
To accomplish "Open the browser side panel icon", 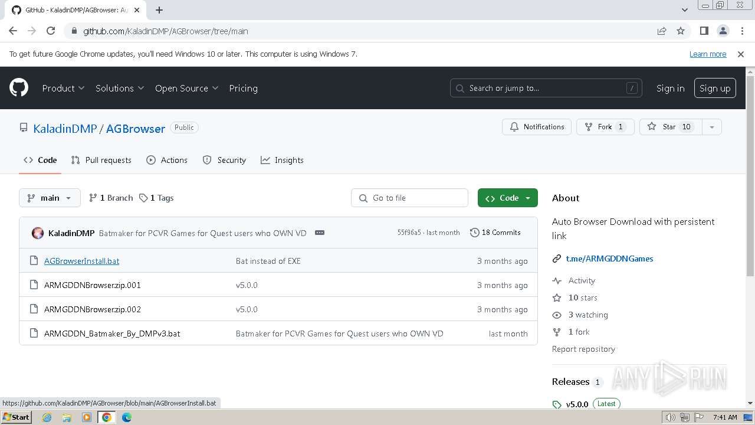I will [704, 31].
